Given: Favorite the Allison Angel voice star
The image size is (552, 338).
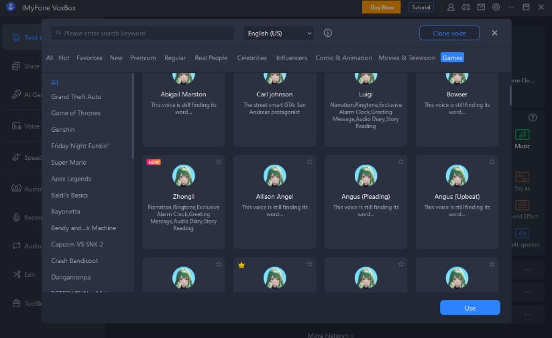Looking at the screenshot, I should point(310,162).
